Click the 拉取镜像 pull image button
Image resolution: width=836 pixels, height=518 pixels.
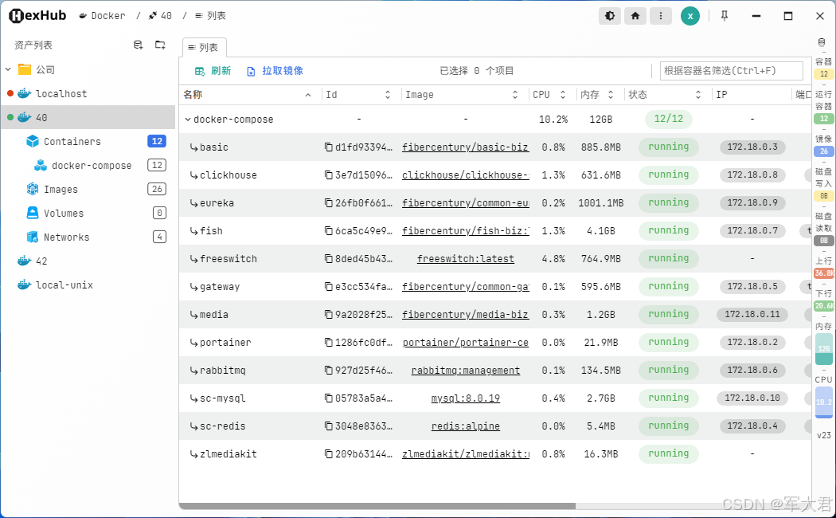tap(275, 71)
